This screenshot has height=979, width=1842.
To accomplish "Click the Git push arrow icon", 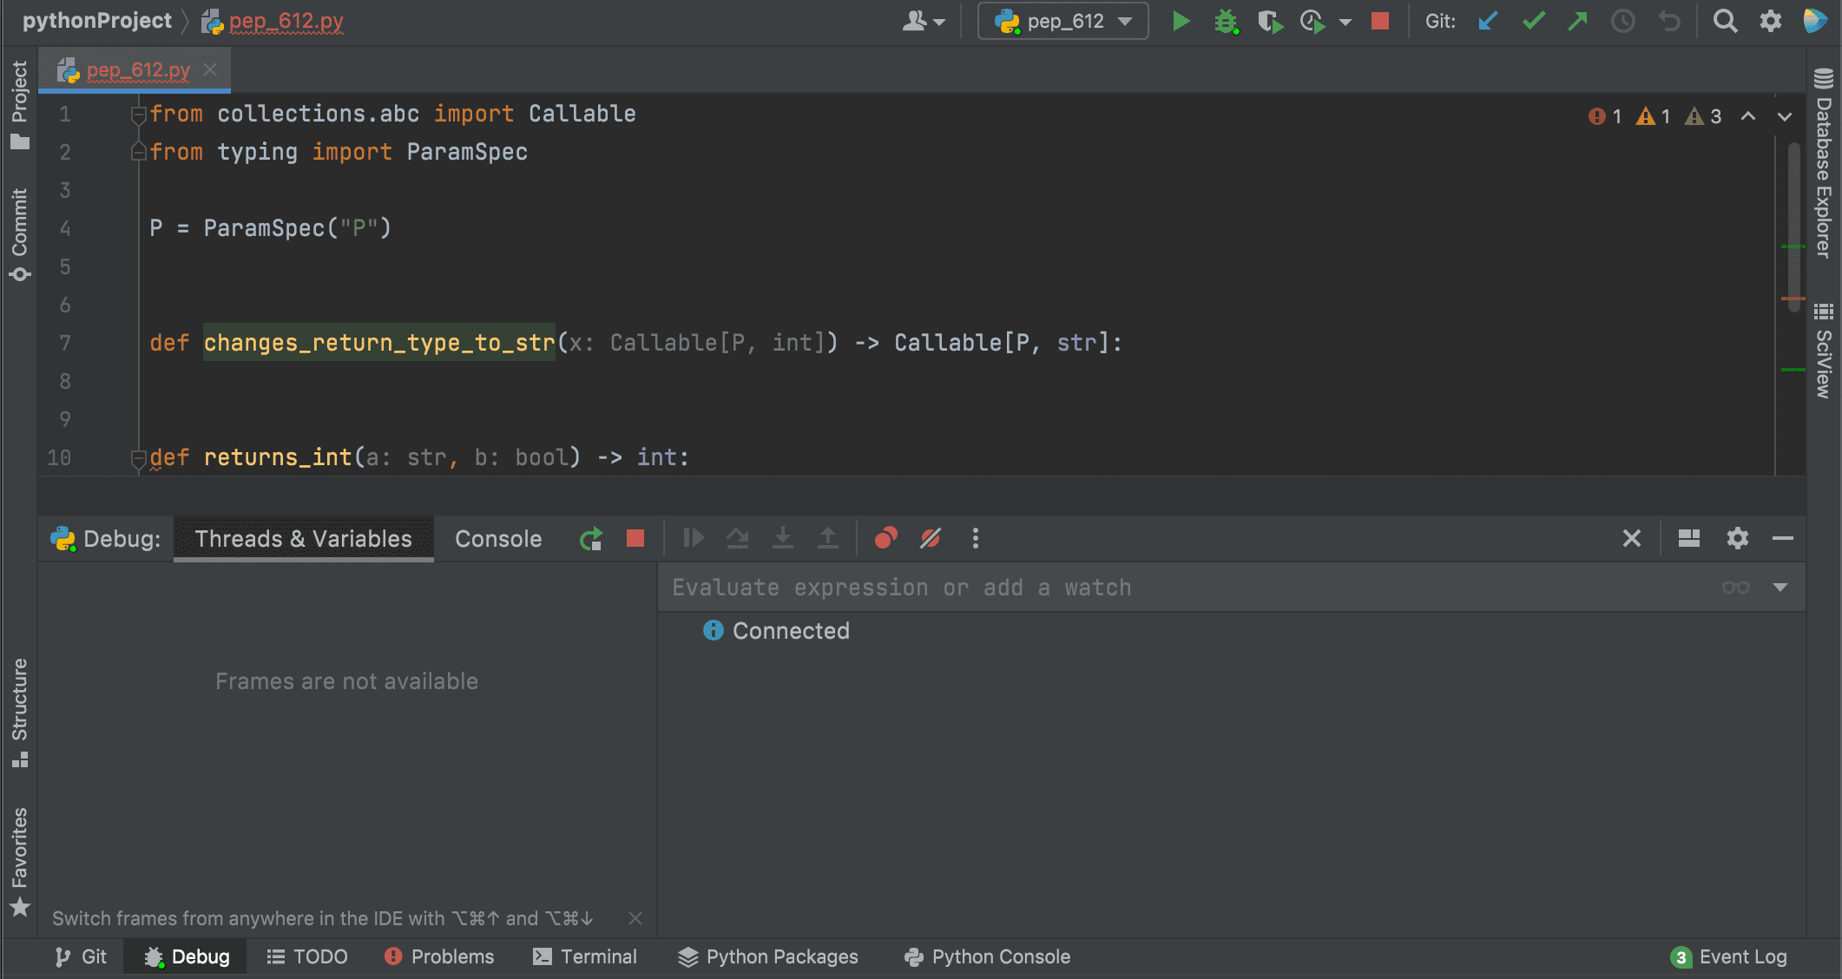I will point(1577,21).
